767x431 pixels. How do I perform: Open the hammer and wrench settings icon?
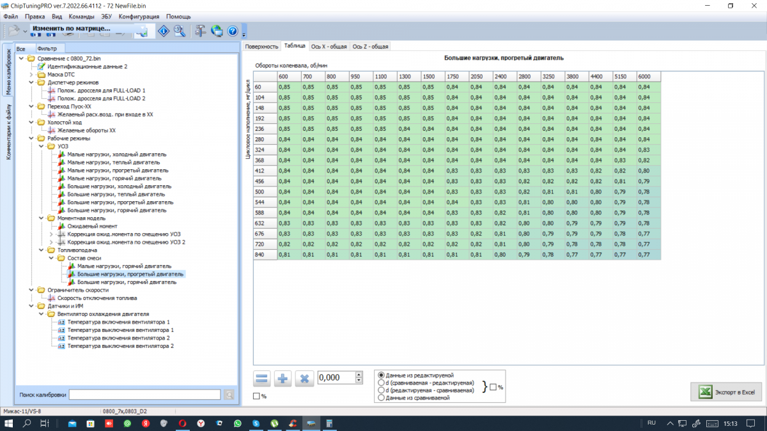tap(201, 31)
